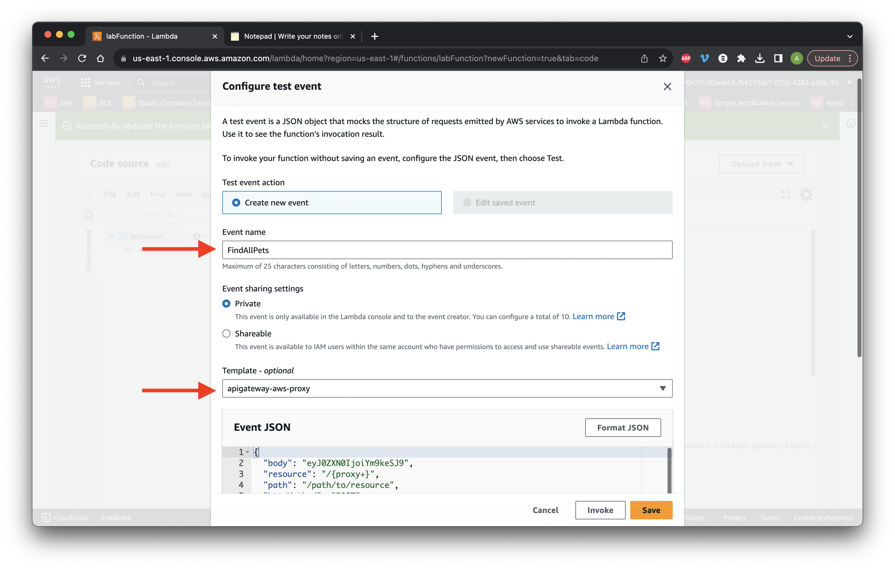This screenshot has width=895, height=569.
Task: Click the address bar URL
Action: (x=365, y=58)
